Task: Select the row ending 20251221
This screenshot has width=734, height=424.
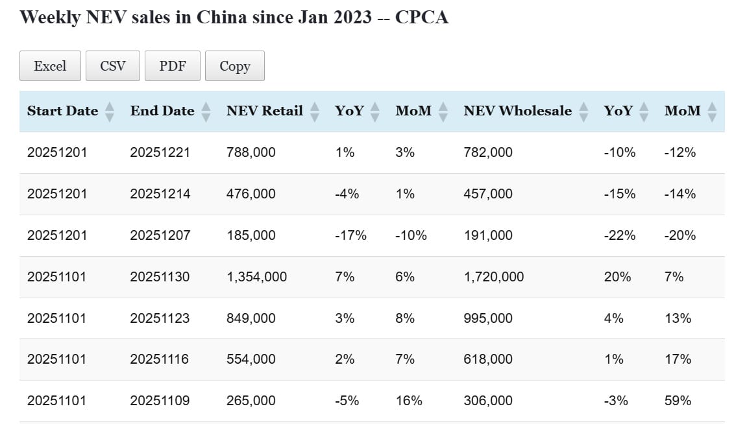Action: [x=160, y=152]
